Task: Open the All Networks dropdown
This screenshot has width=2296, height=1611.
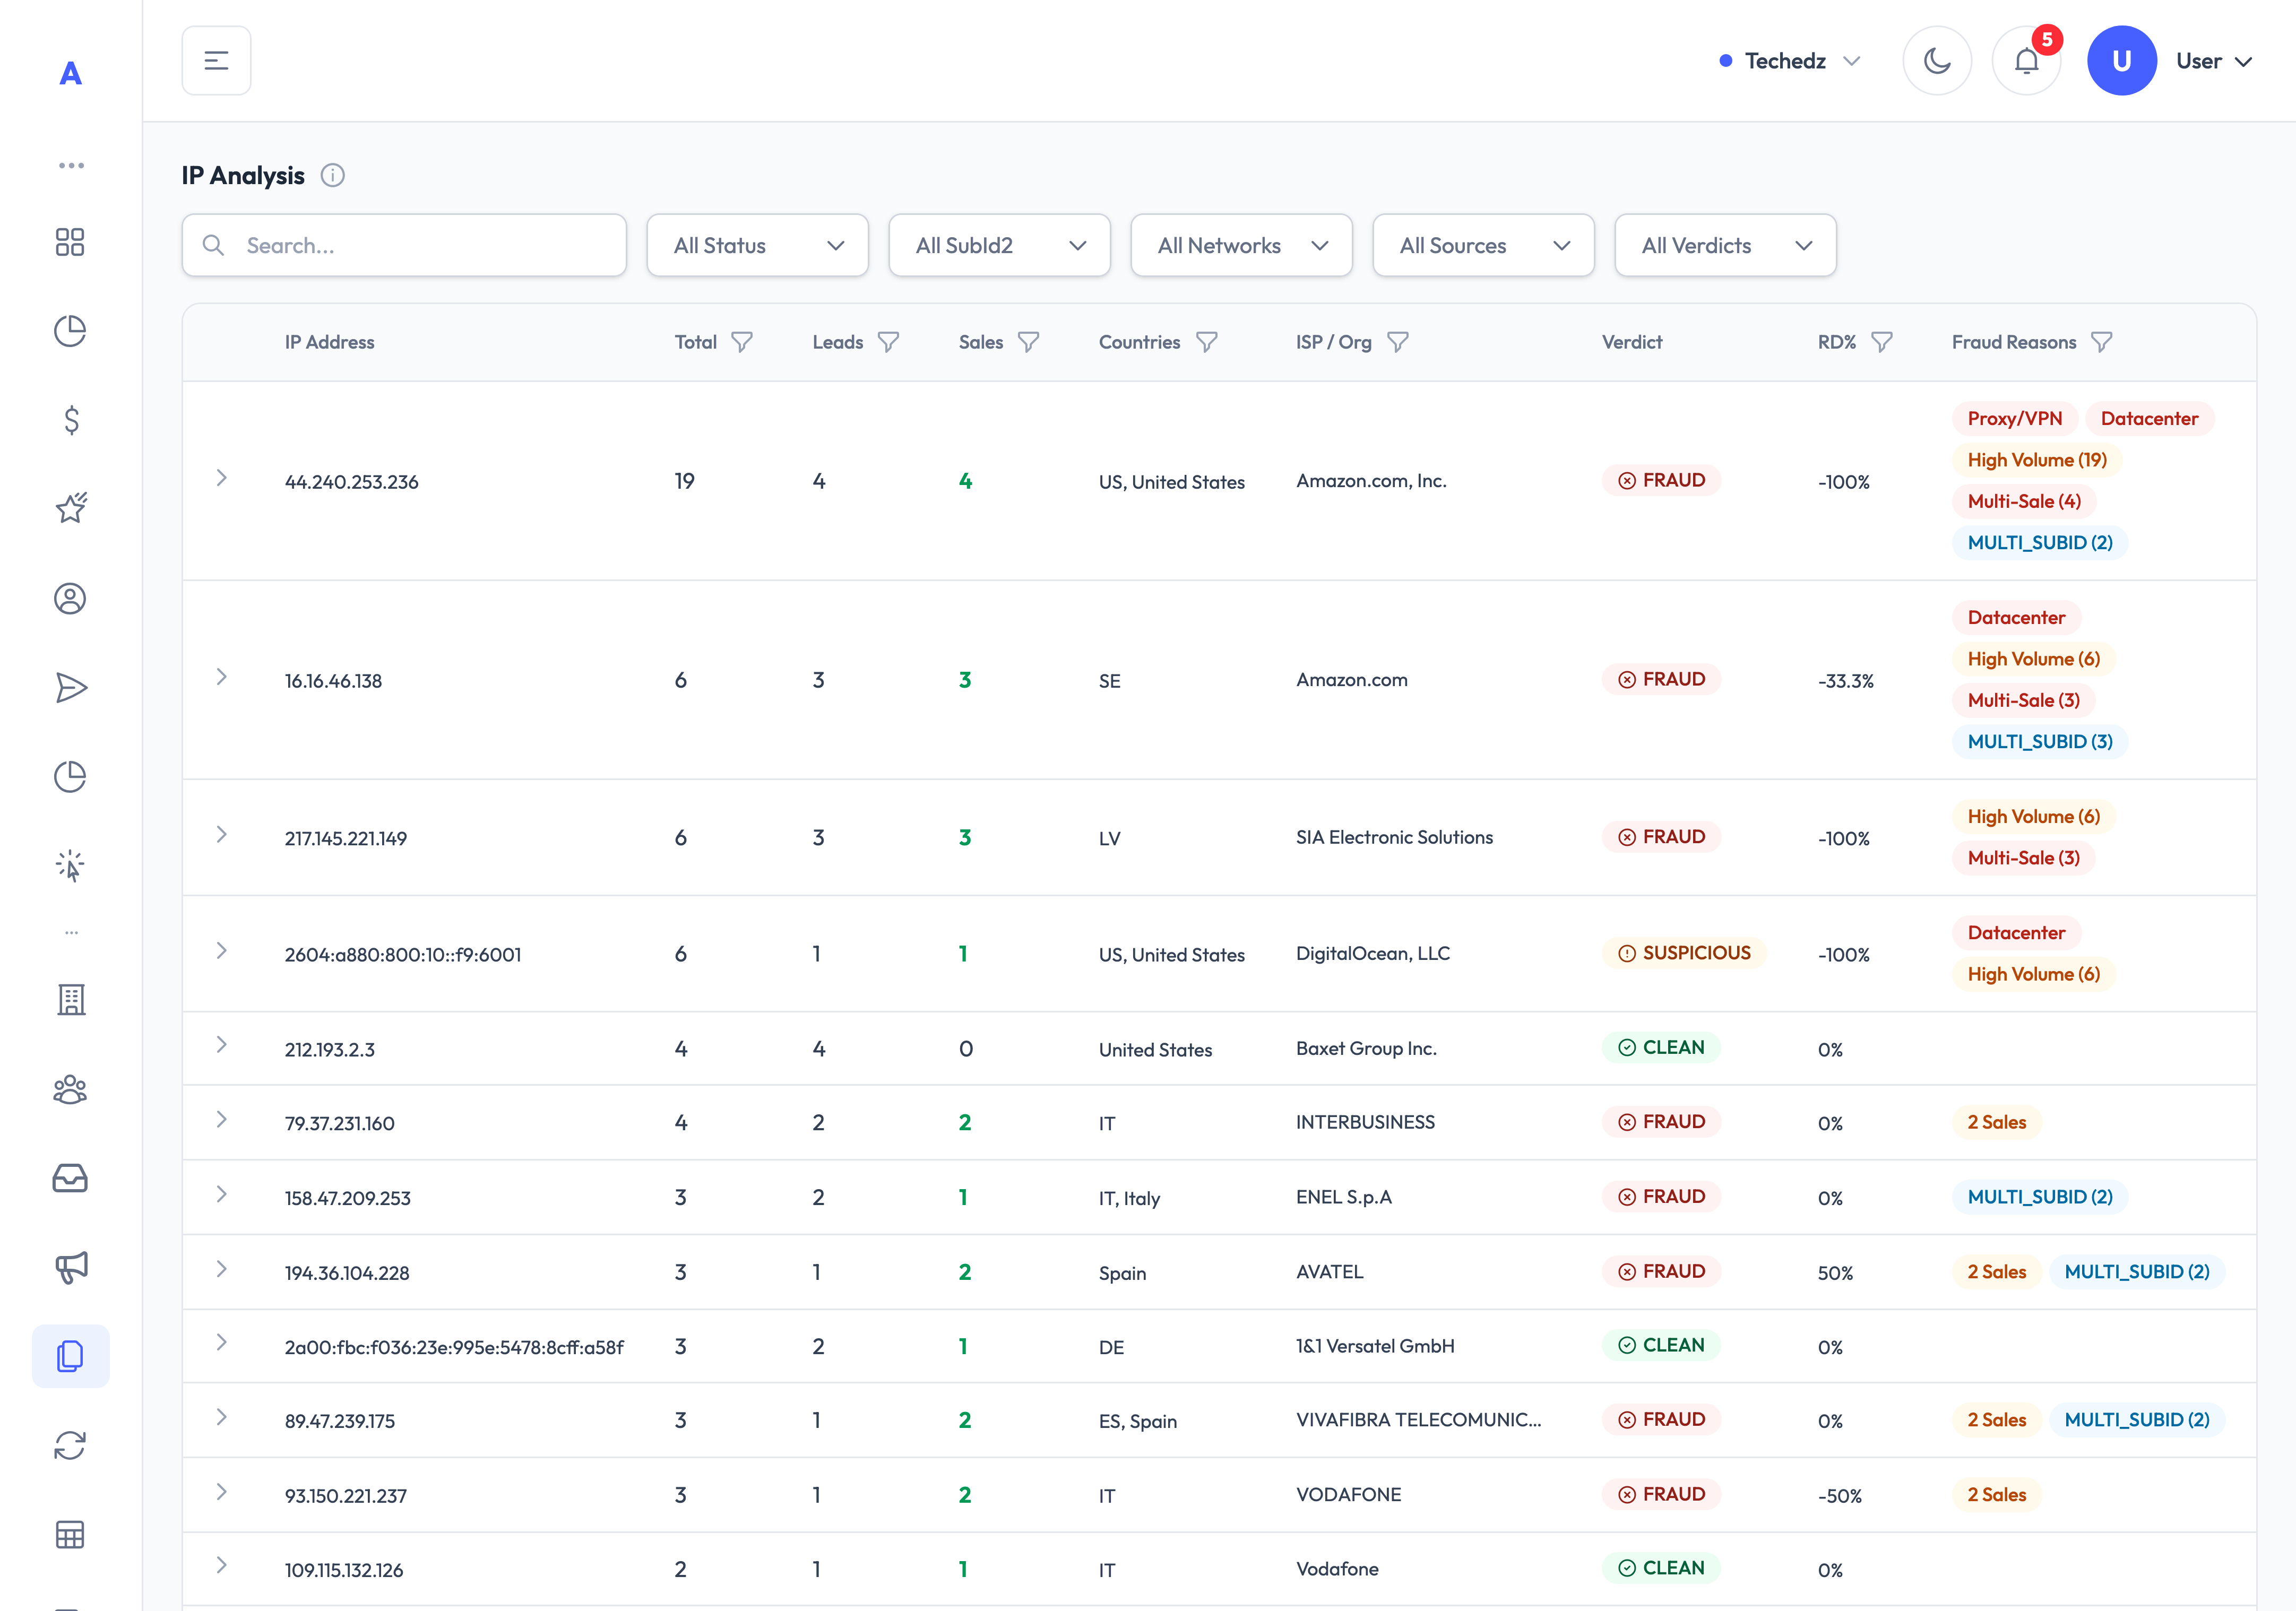Action: pos(1241,245)
